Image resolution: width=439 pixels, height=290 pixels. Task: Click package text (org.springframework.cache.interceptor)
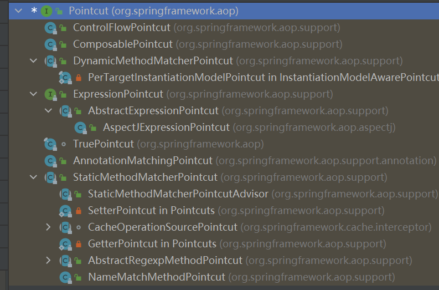336,227
